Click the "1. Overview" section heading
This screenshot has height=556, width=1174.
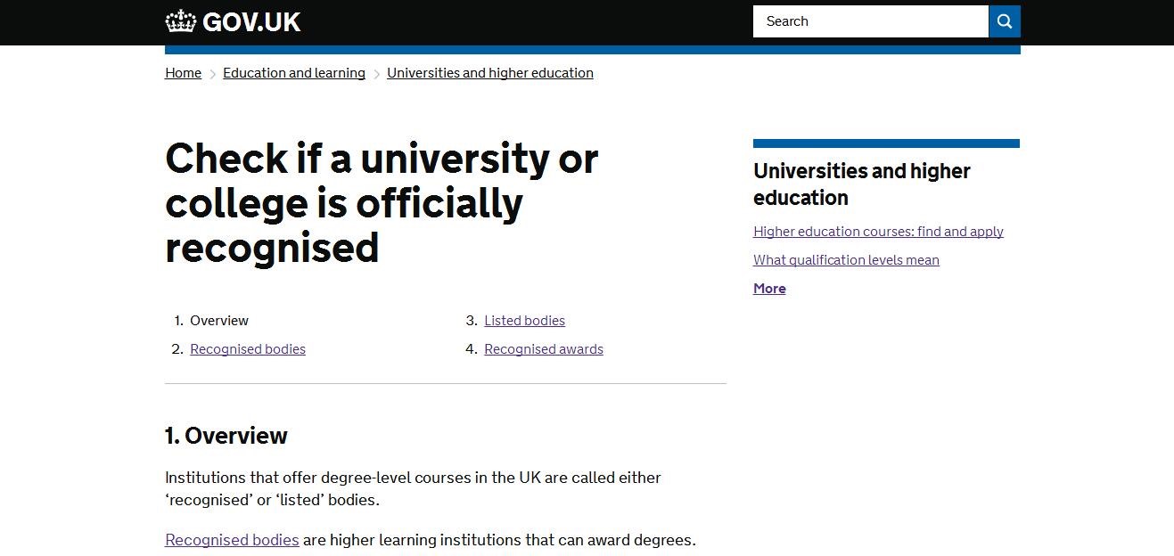point(226,436)
